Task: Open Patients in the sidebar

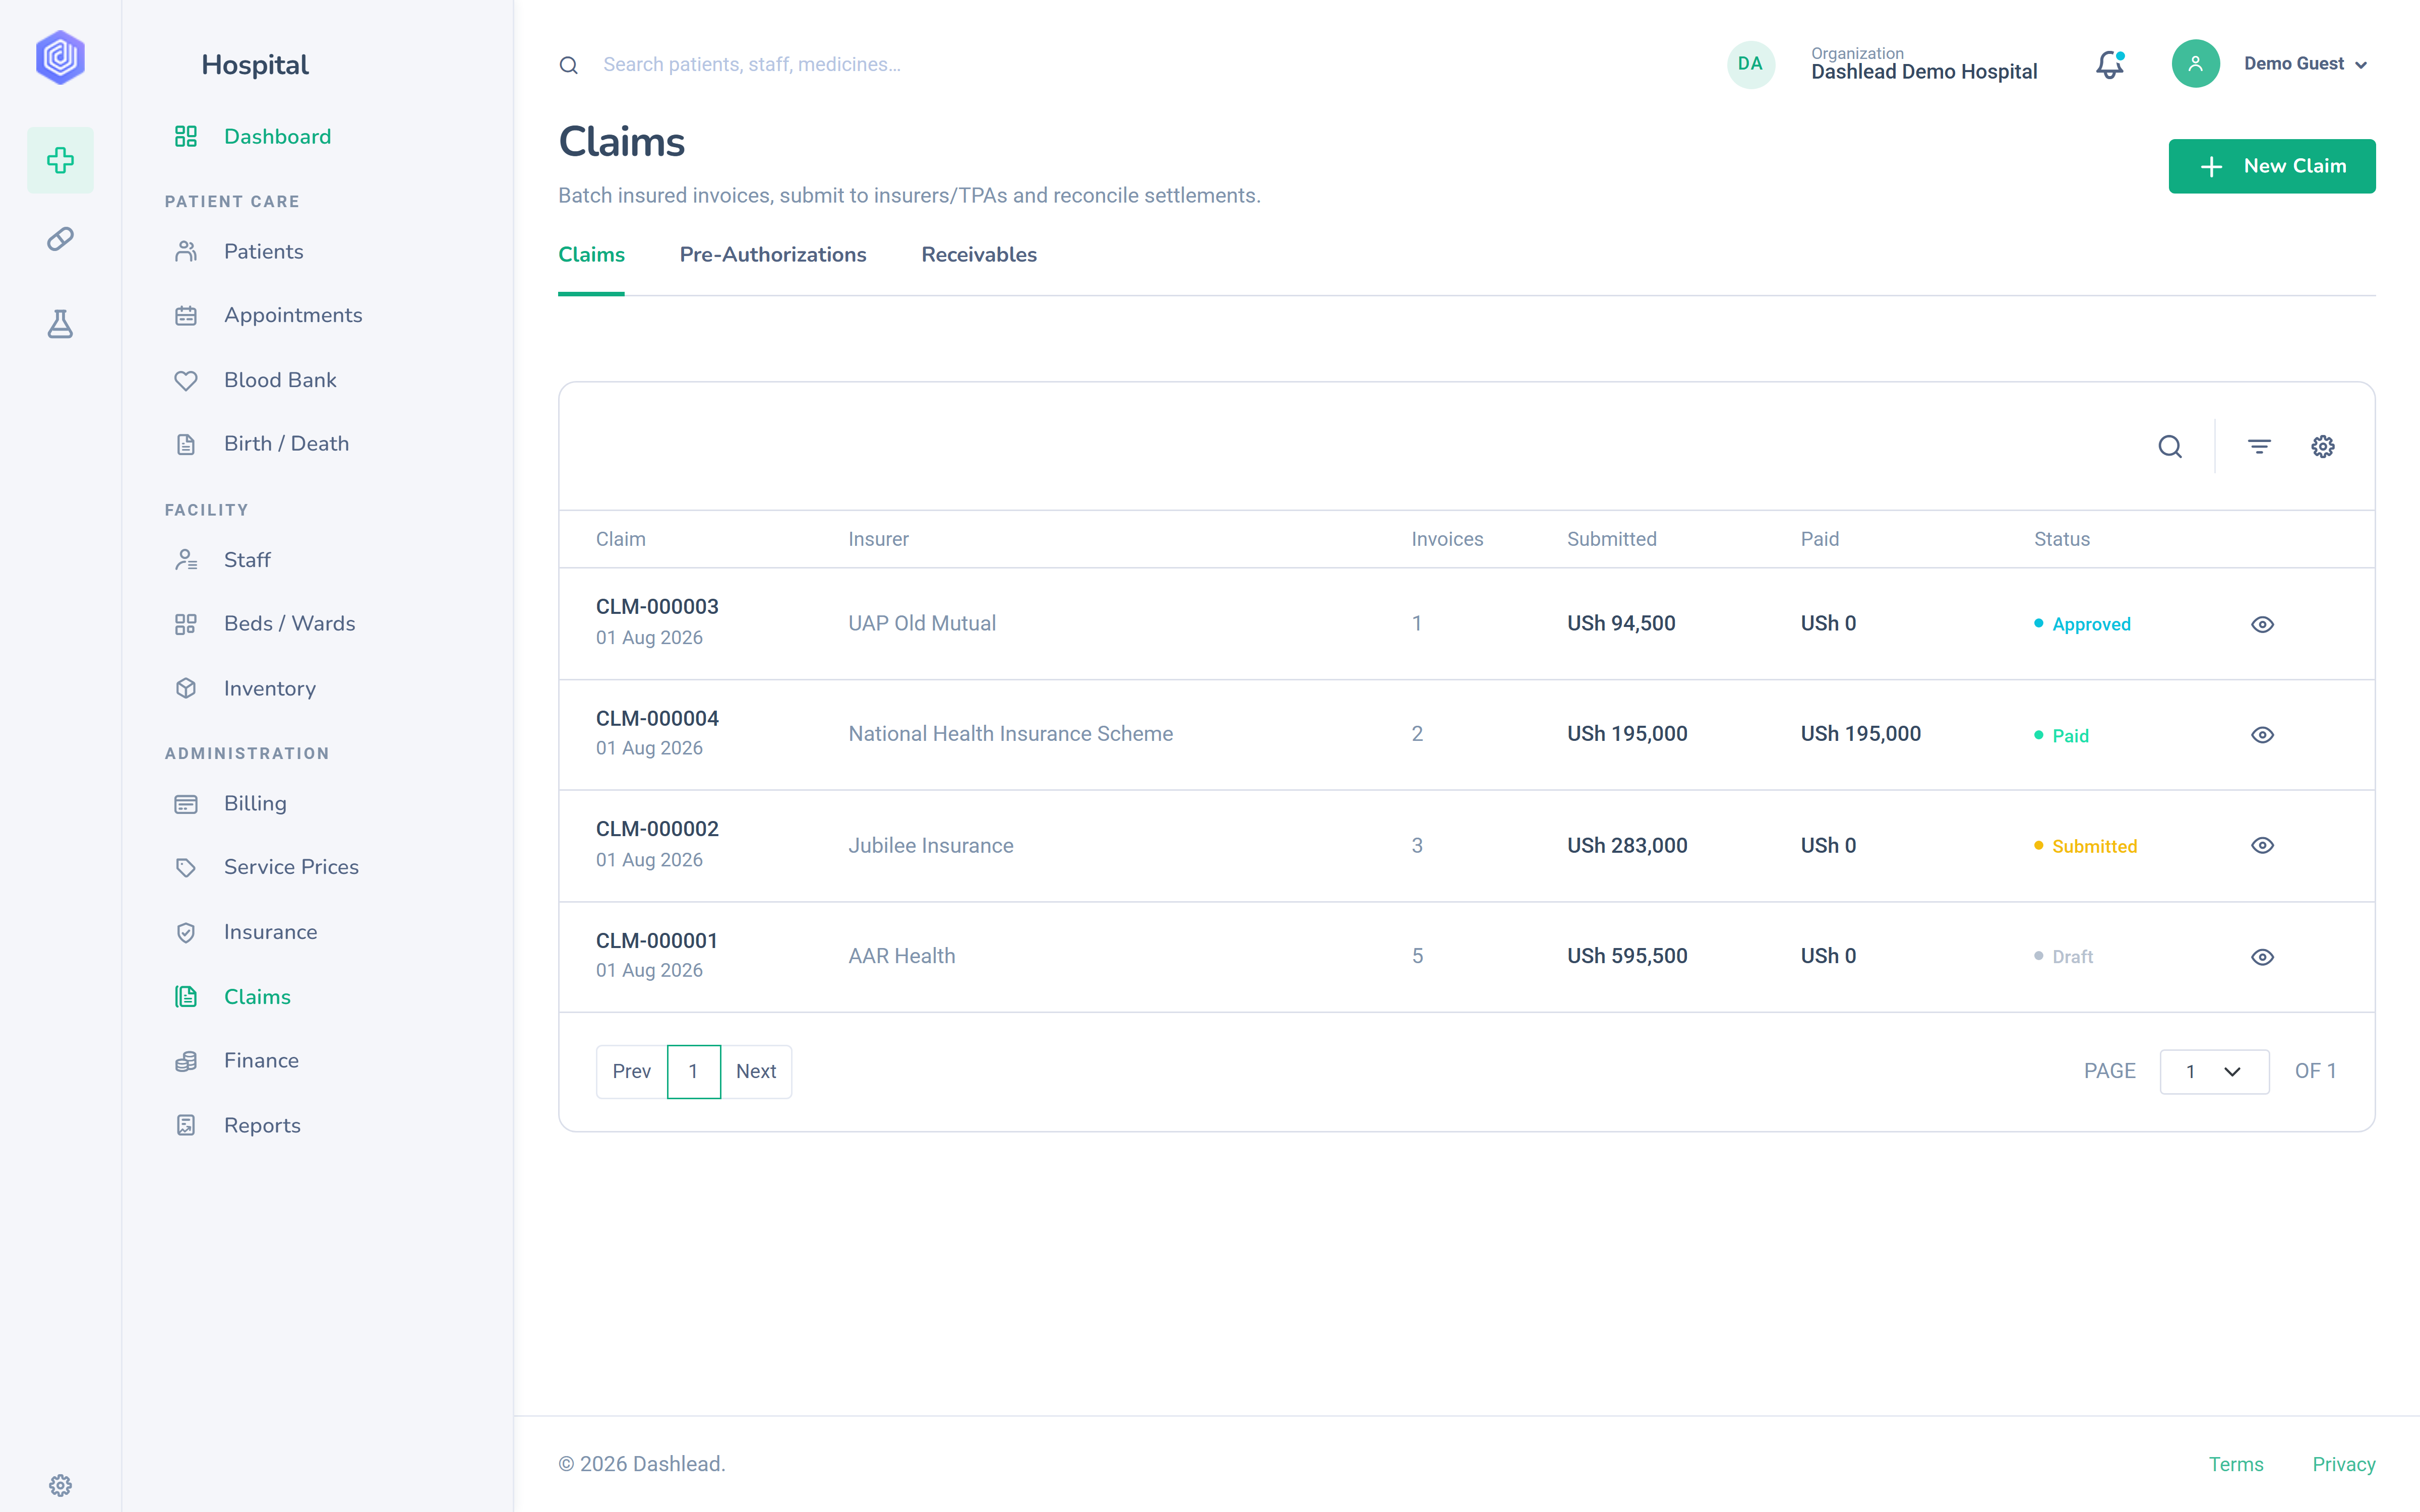Action: click(263, 251)
